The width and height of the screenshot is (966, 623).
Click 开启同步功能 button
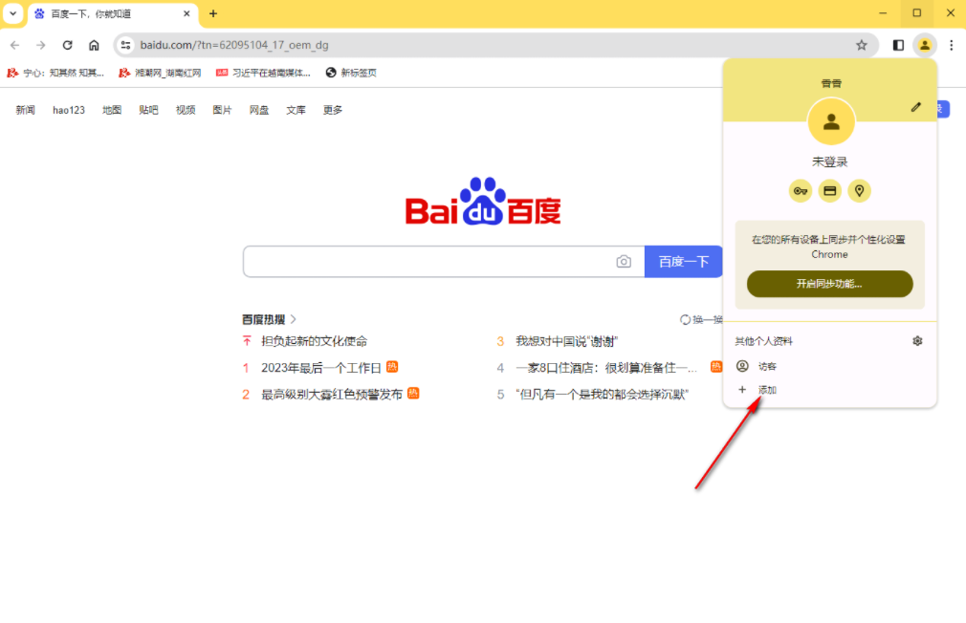(x=830, y=284)
